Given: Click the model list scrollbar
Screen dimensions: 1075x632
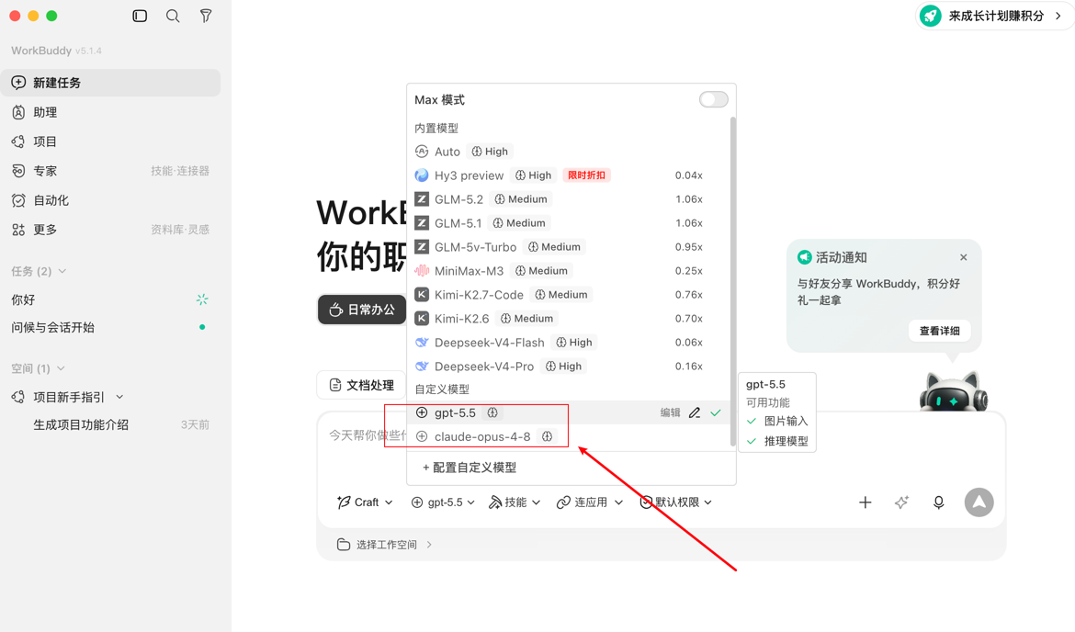Looking at the screenshot, I should click(x=733, y=281).
